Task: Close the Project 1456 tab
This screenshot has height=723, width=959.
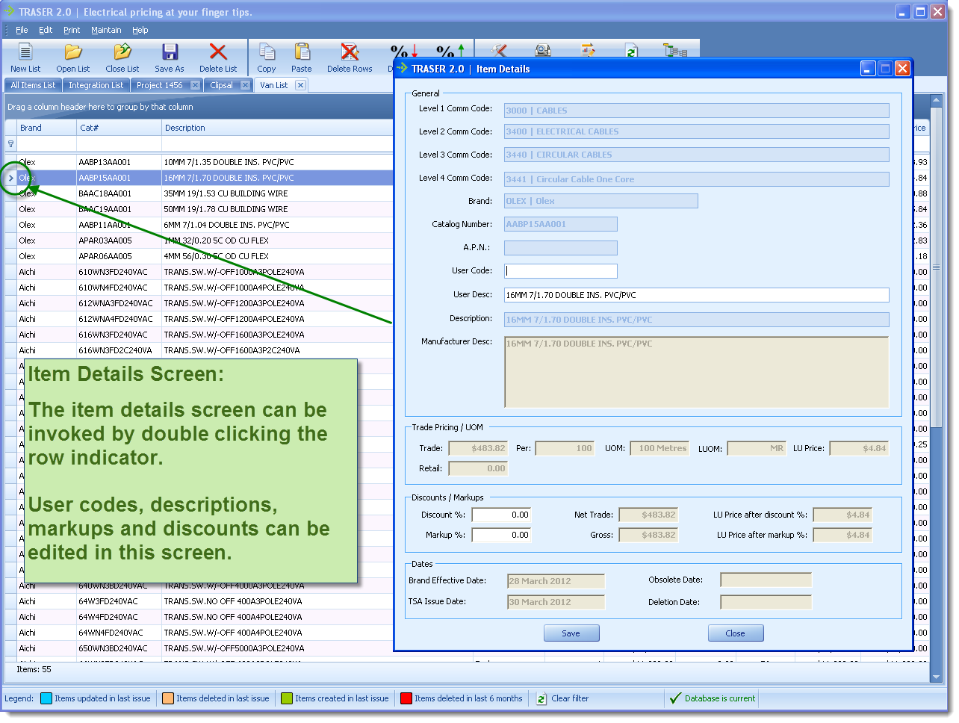Action: (x=195, y=85)
